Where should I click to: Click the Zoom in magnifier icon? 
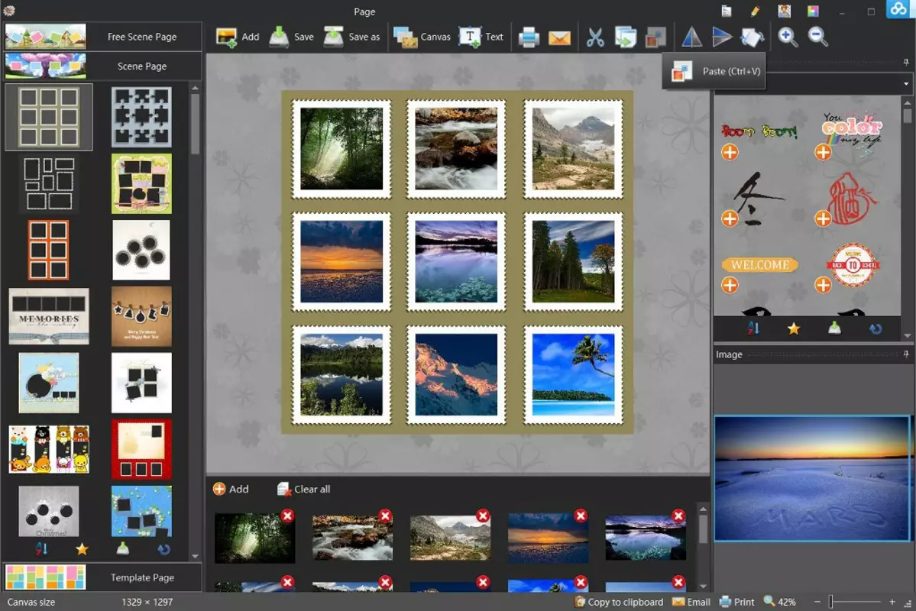788,37
